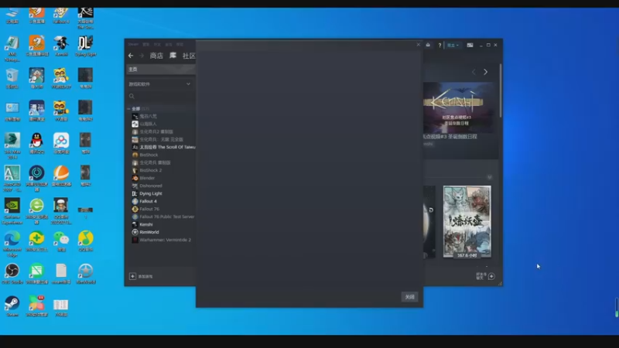
Task: Open the Microsoft Edge desktop shortcut
Action: click(12, 243)
